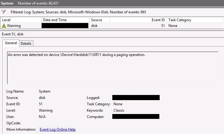Viewport: 224px width, 134px height.
Task: Click the redacted date cell in event row
Action: 65,26
